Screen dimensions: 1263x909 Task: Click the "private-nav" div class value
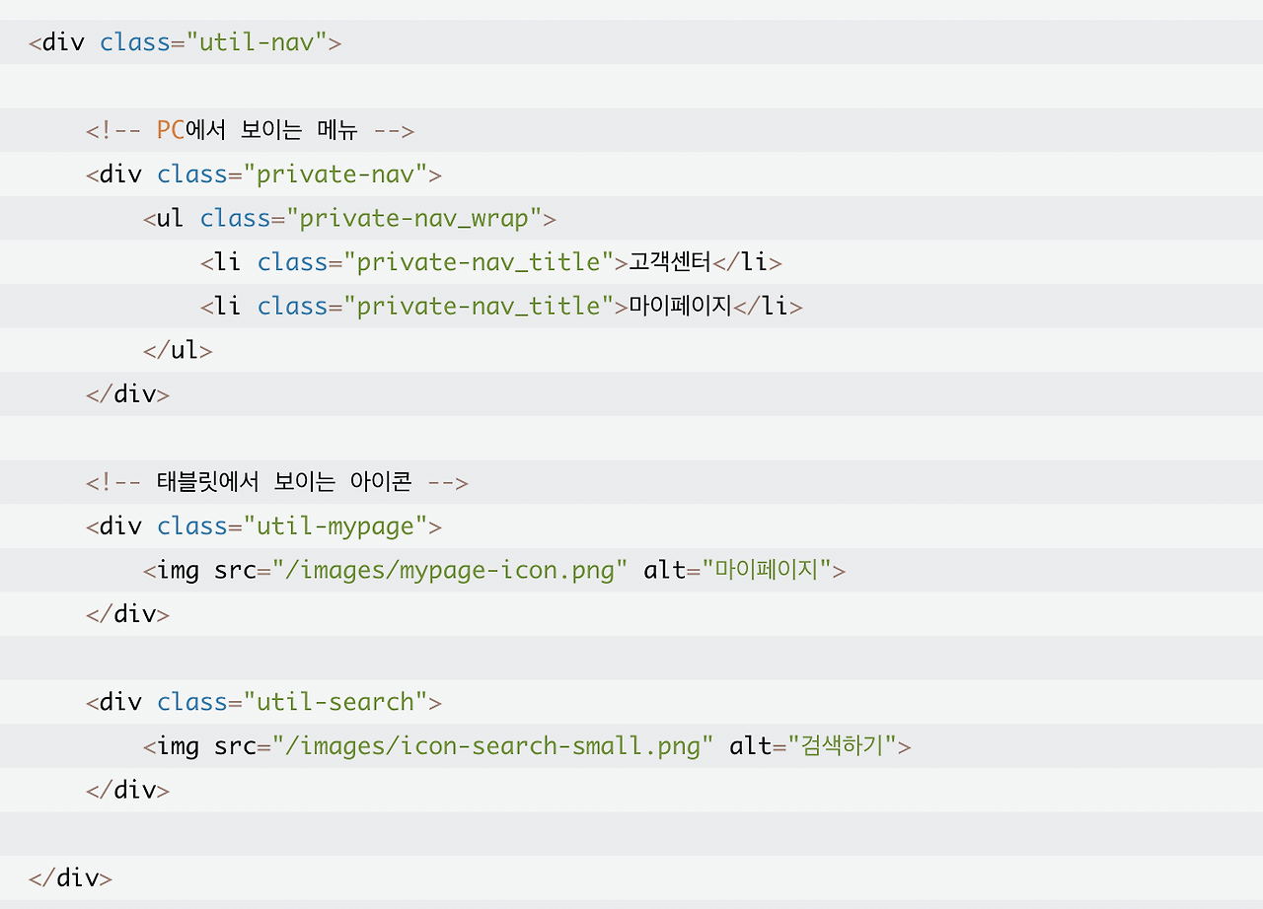[335, 175]
